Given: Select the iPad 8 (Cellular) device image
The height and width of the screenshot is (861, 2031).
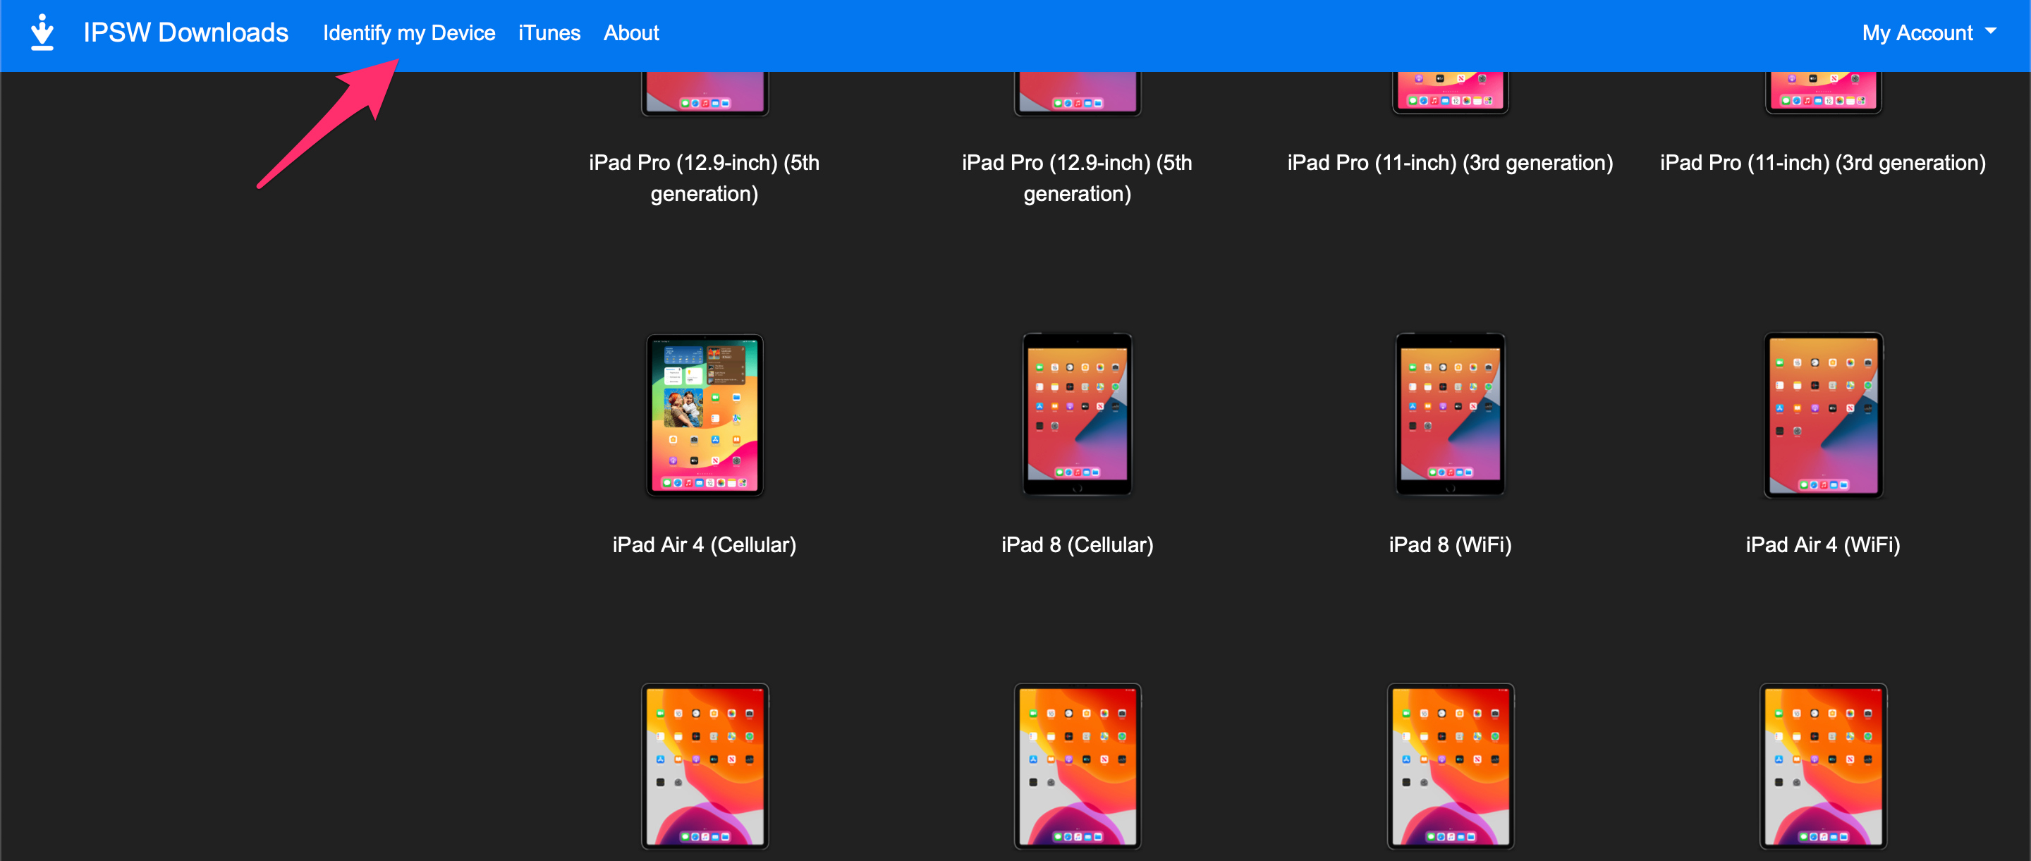Looking at the screenshot, I should (1077, 415).
